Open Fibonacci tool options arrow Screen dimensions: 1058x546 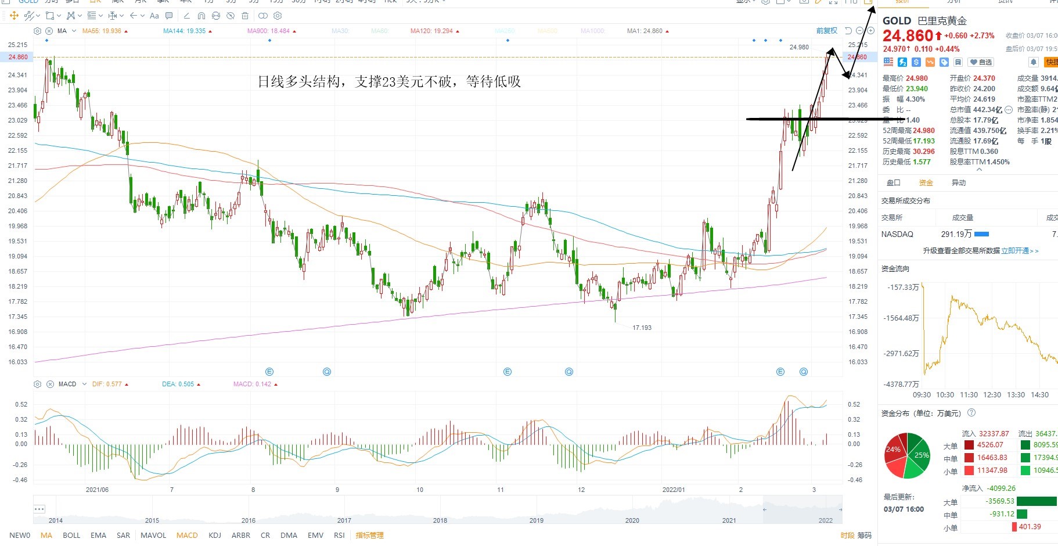(x=100, y=16)
